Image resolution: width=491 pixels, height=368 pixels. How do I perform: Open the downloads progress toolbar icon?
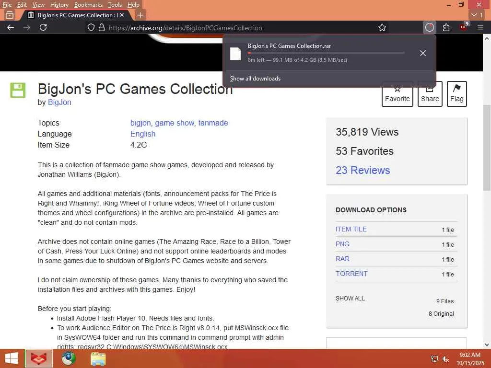[430, 27]
